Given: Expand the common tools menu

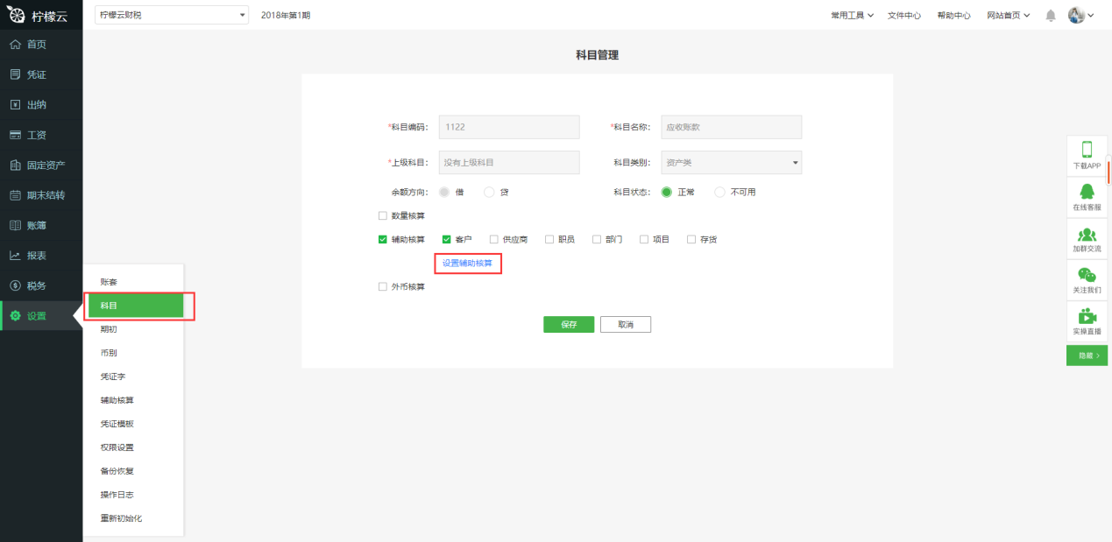Looking at the screenshot, I should point(852,15).
